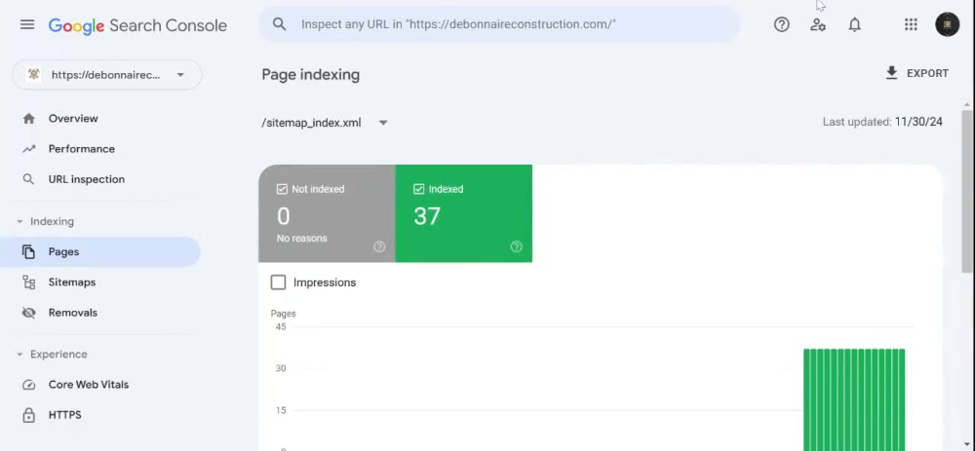Image resolution: width=975 pixels, height=451 pixels.
Task: Click the URL inspection magnifier icon
Action: tap(28, 179)
